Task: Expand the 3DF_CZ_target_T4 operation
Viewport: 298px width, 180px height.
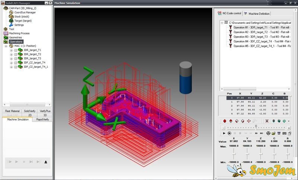Action: 11,63
